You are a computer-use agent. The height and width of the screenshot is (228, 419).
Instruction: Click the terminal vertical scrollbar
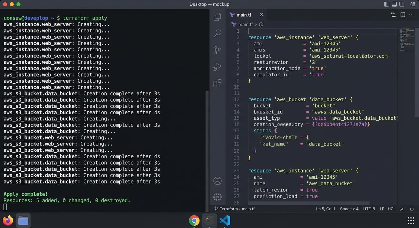(x=207, y=151)
